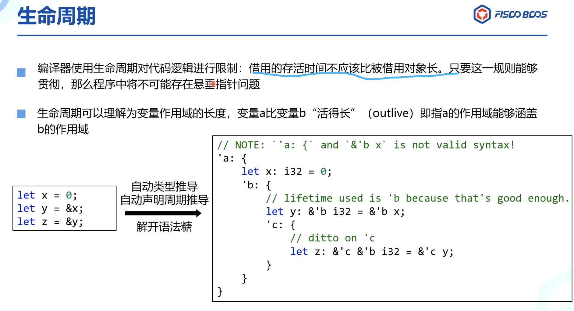Viewport: 574px width, 311px height.
Task: Click the FISCO BCOS logo text
Action: click(x=521, y=15)
